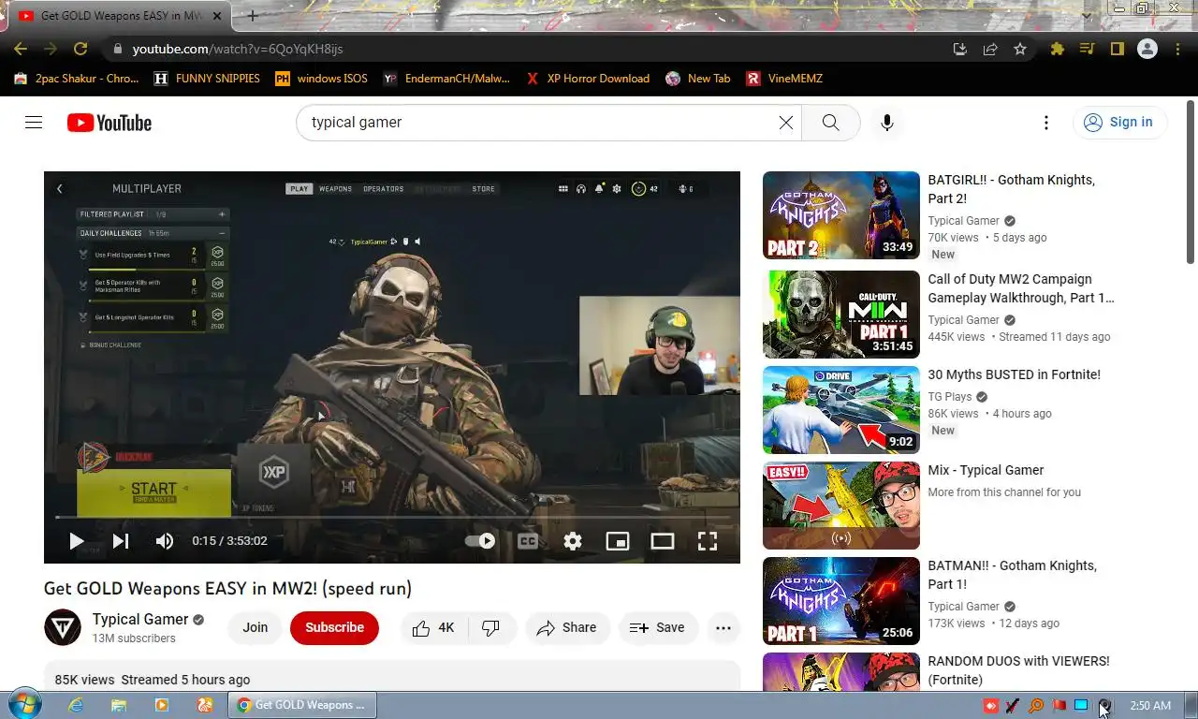Enable miniplayer mode
The height and width of the screenshot is (719, 1198).
[618, 540]
